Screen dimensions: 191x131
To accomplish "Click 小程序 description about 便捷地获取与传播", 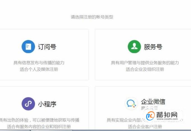I will pyautogui.click(x=39, y=120).
